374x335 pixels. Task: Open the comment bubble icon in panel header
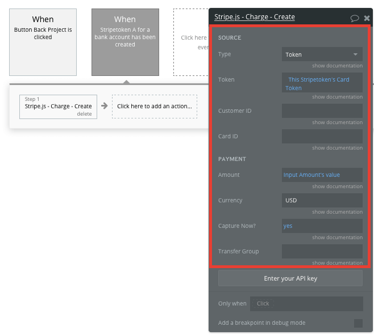(x=355, y=18)
